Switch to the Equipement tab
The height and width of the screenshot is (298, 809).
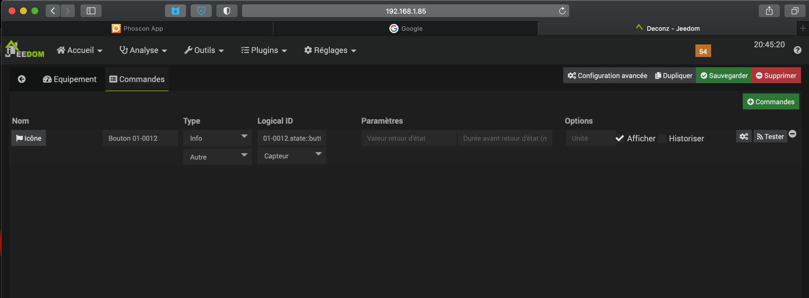click(69, 79)
